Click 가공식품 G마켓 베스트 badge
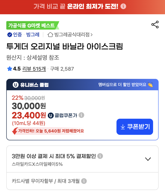165x193 pixels. [33, 25]
